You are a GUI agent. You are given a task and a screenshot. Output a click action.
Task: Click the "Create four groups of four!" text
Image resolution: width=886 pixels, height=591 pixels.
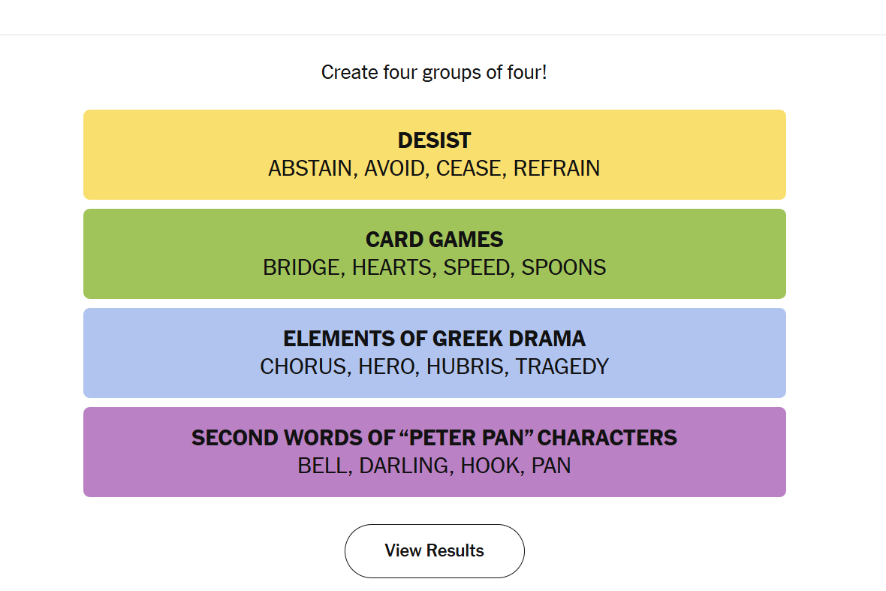tap(434, 73)
